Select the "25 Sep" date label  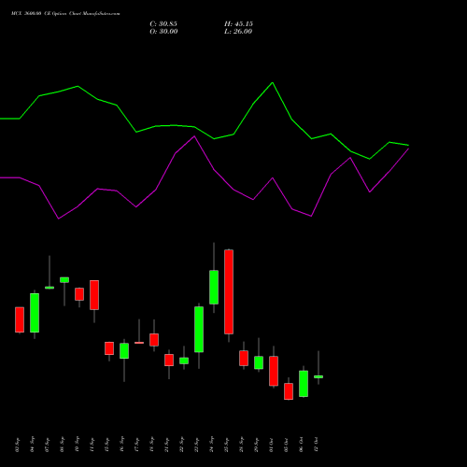click(x=227, y=445)
